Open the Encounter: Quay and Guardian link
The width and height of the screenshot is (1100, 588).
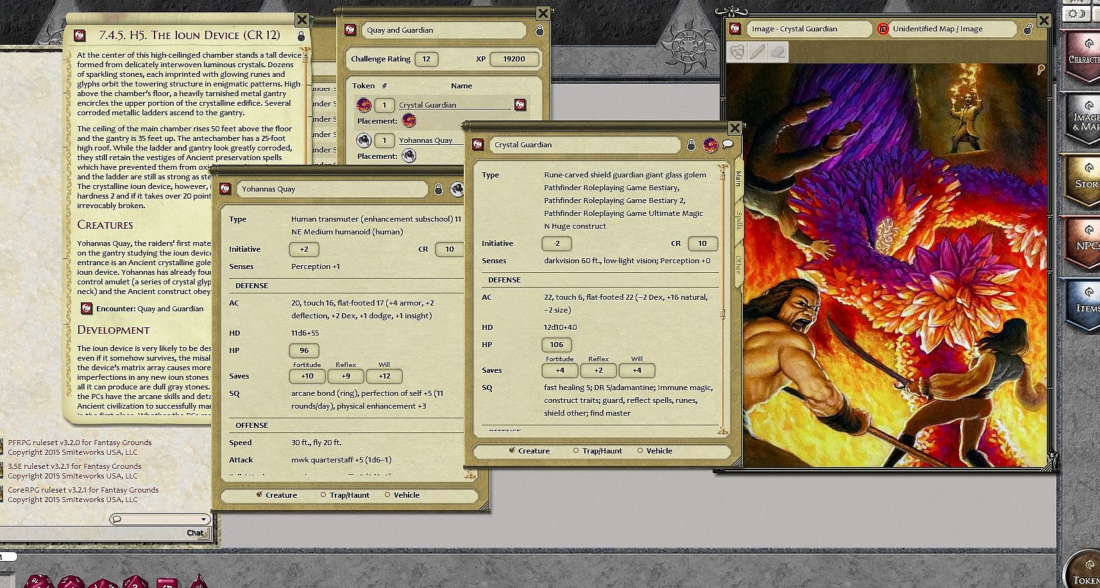point(87,309)
